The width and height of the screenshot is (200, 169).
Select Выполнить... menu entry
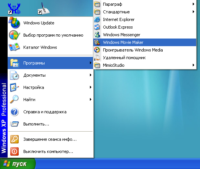tap(50, 124)
